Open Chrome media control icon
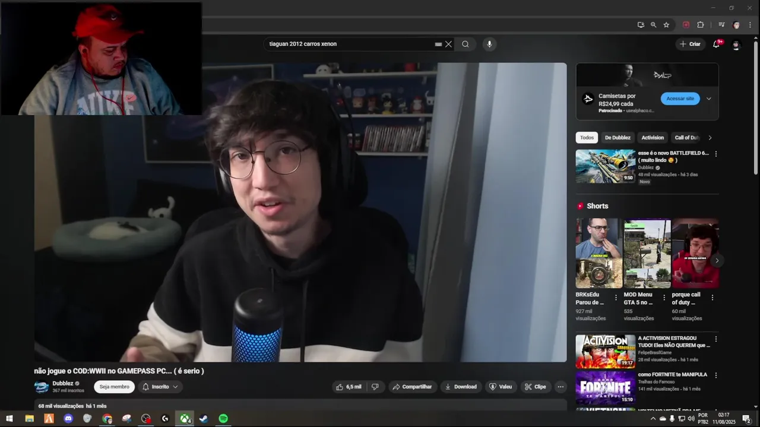The image size is (760, 427). [x=721, y=25]
